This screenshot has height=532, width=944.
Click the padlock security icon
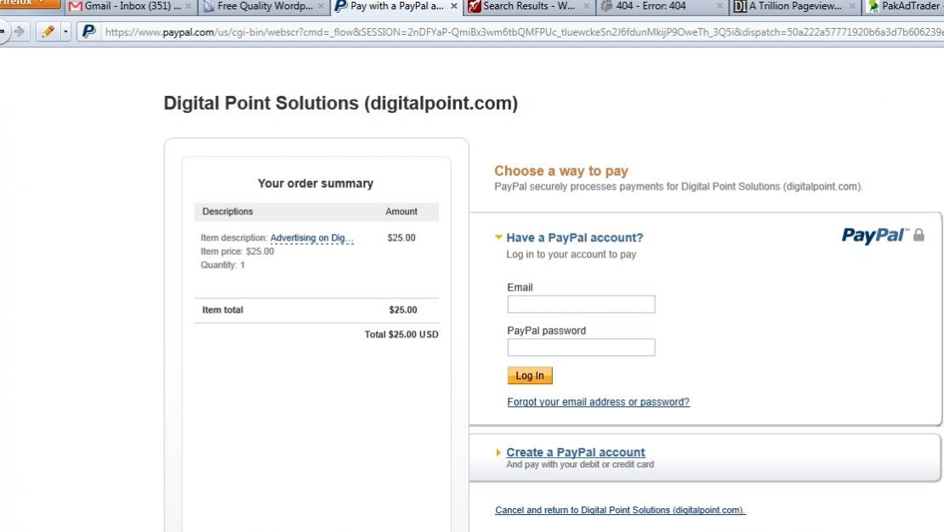click(x=918, y=235)
